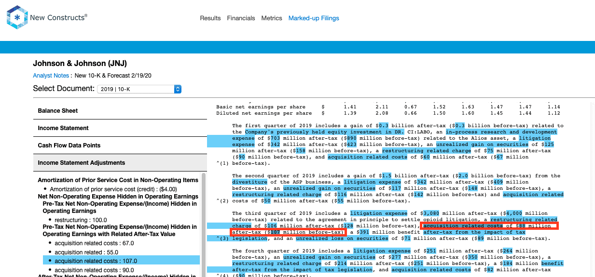The image size is (595, 277).
Task: Open the Select Document dropdown showing 2019 | 10-K
Action: tap(139, 89)
